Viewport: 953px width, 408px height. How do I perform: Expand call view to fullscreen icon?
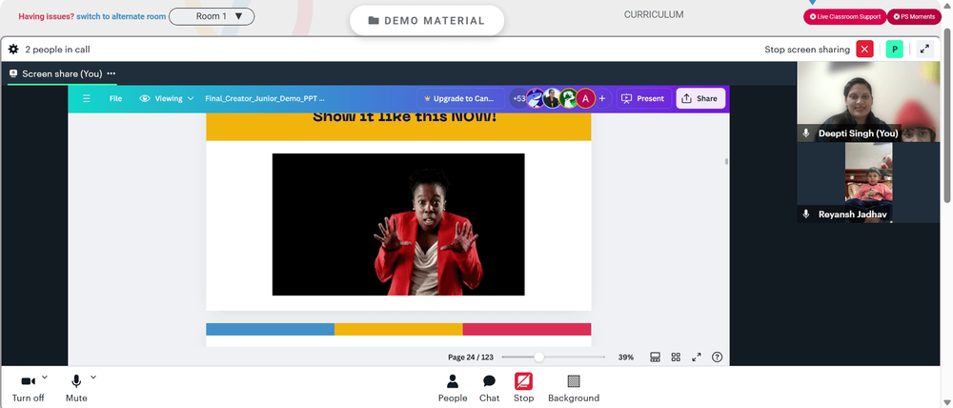924,50
